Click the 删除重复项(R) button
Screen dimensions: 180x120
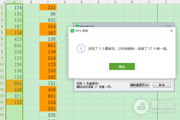pyautogui.click(x=140, y=85)
